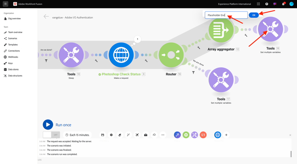Click the 'Photoshop Check Status' module label
Viewport: 297px width, 164px height.
pyautogui.click(x=121, y=74)
